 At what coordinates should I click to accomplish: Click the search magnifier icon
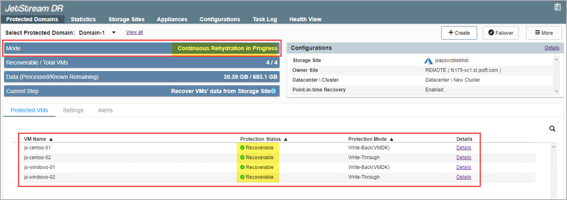[552, 129]
